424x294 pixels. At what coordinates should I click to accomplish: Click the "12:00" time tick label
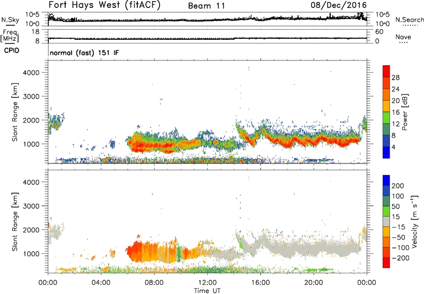pos(207,283)
